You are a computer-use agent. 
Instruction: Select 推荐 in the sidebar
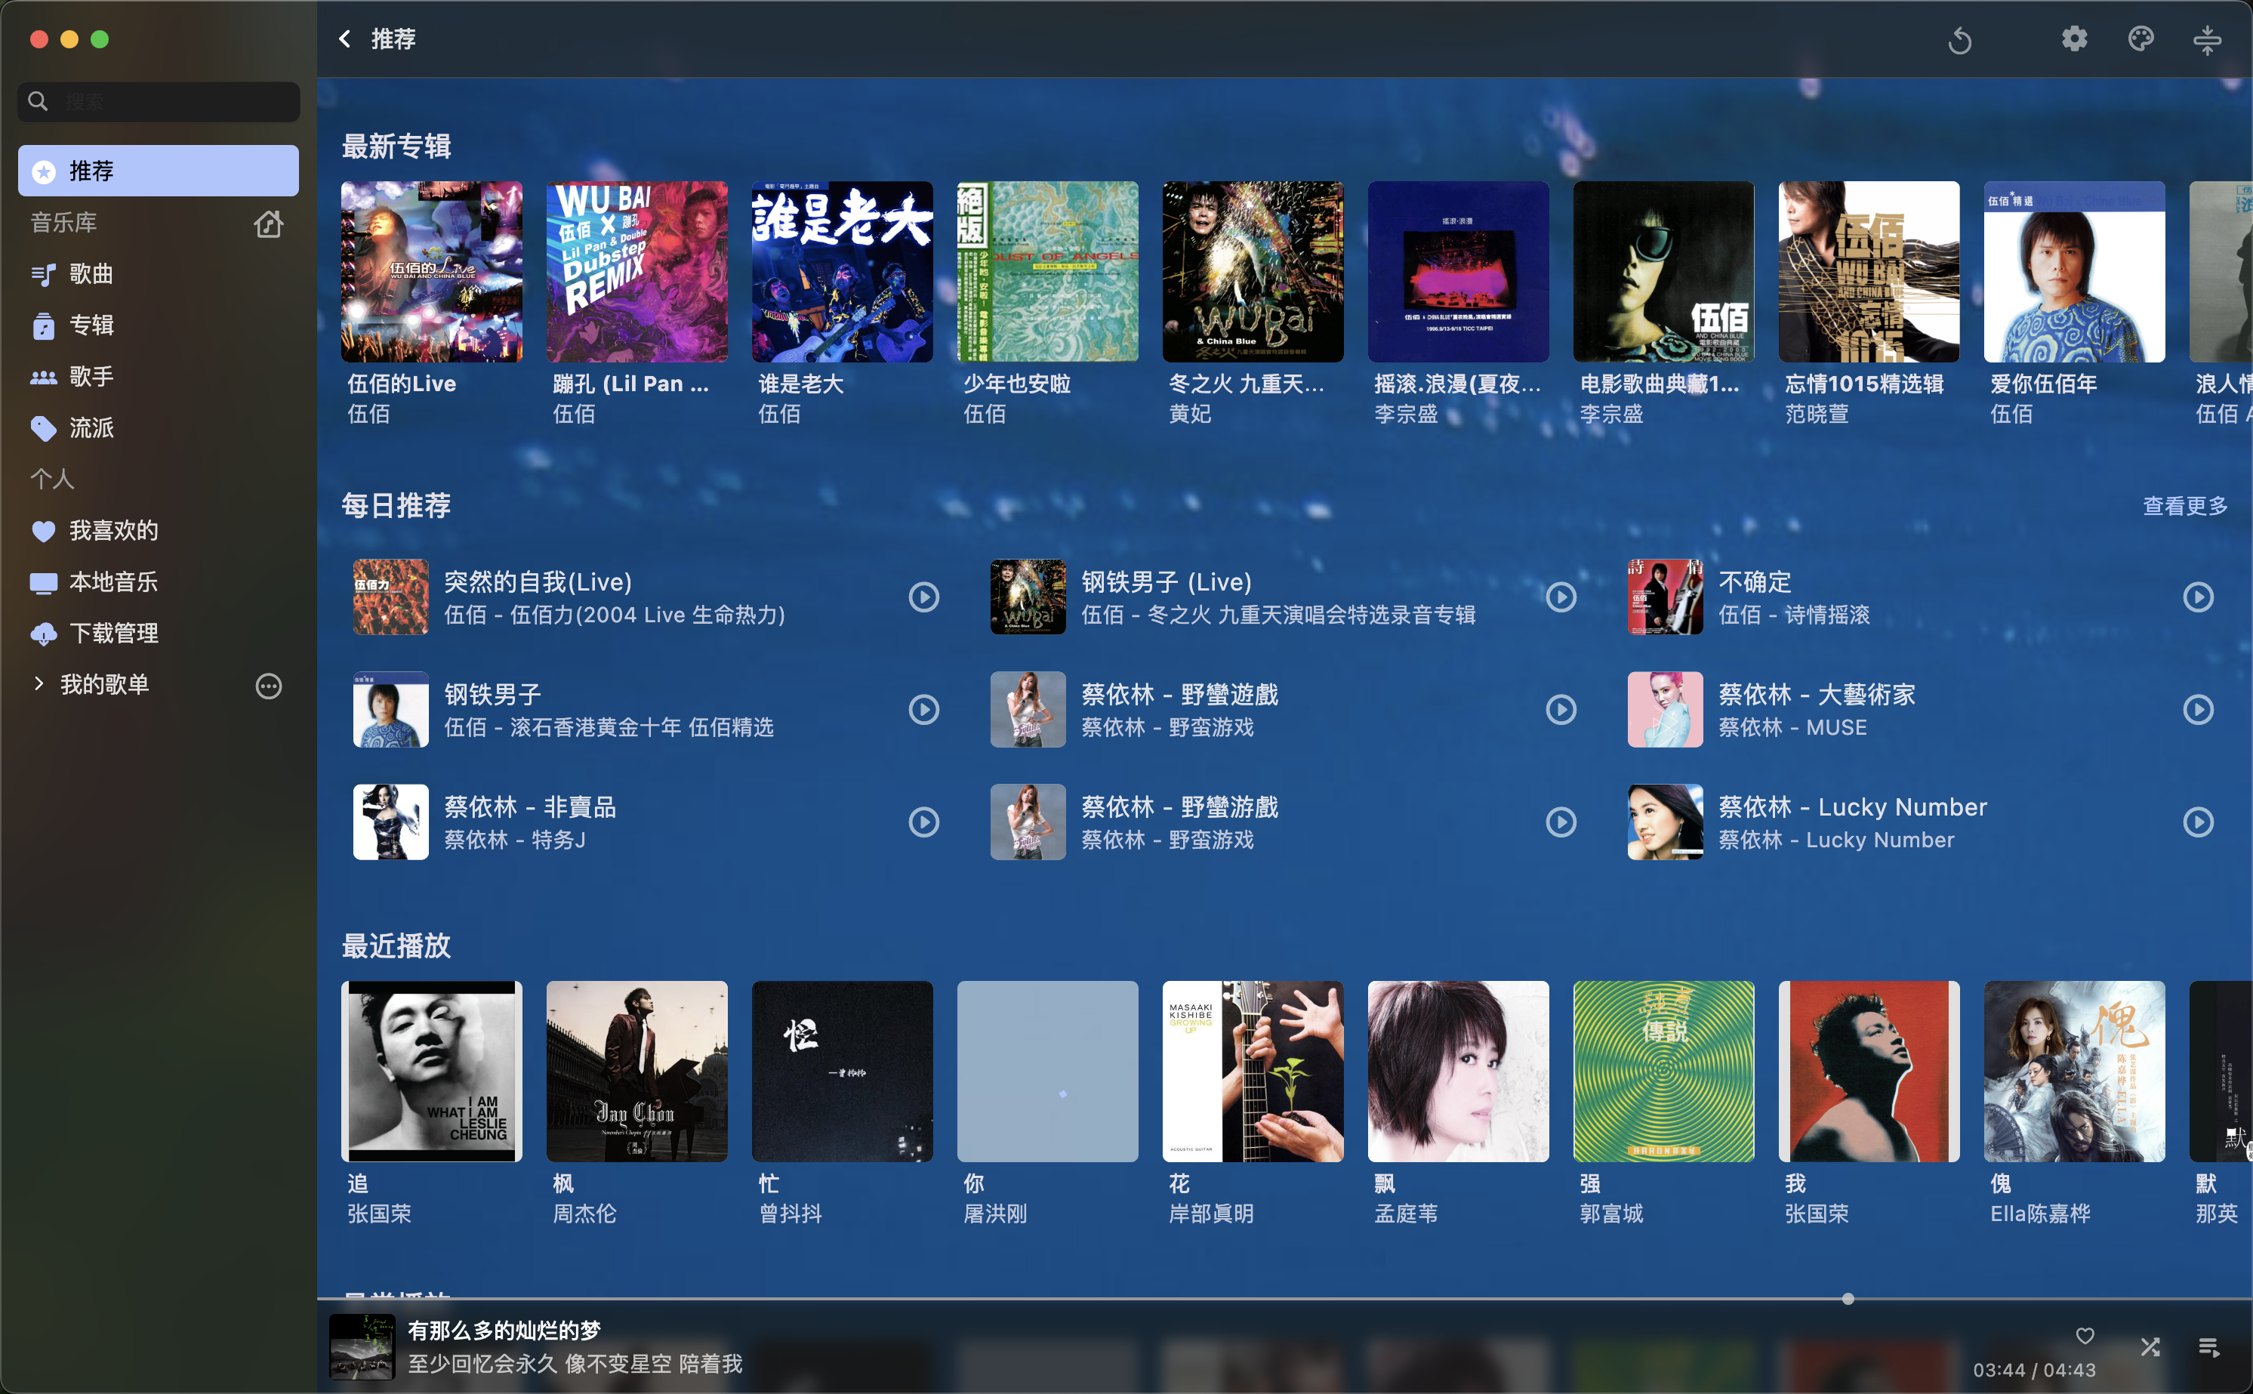point(159,171)
